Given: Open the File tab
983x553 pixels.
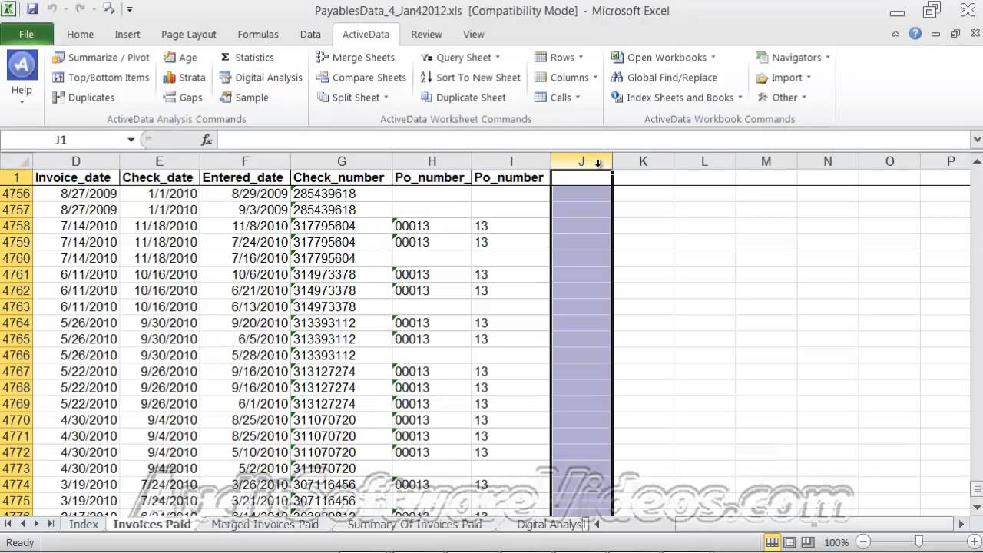Looking at the screenshot, I should (x=26, y=35).
